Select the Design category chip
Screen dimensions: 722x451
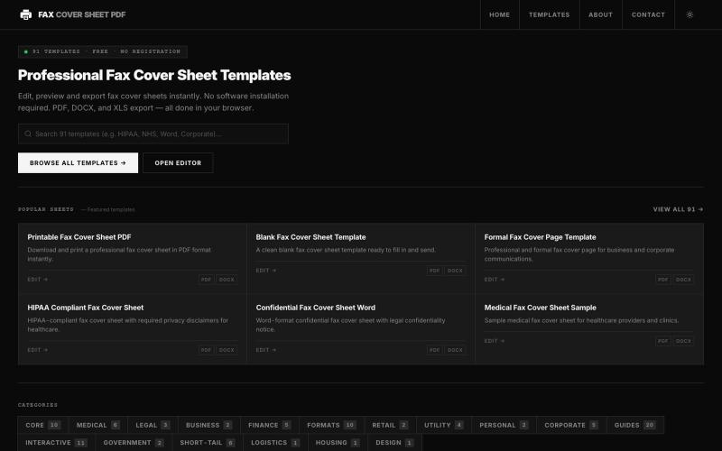(x=394, y=442)
